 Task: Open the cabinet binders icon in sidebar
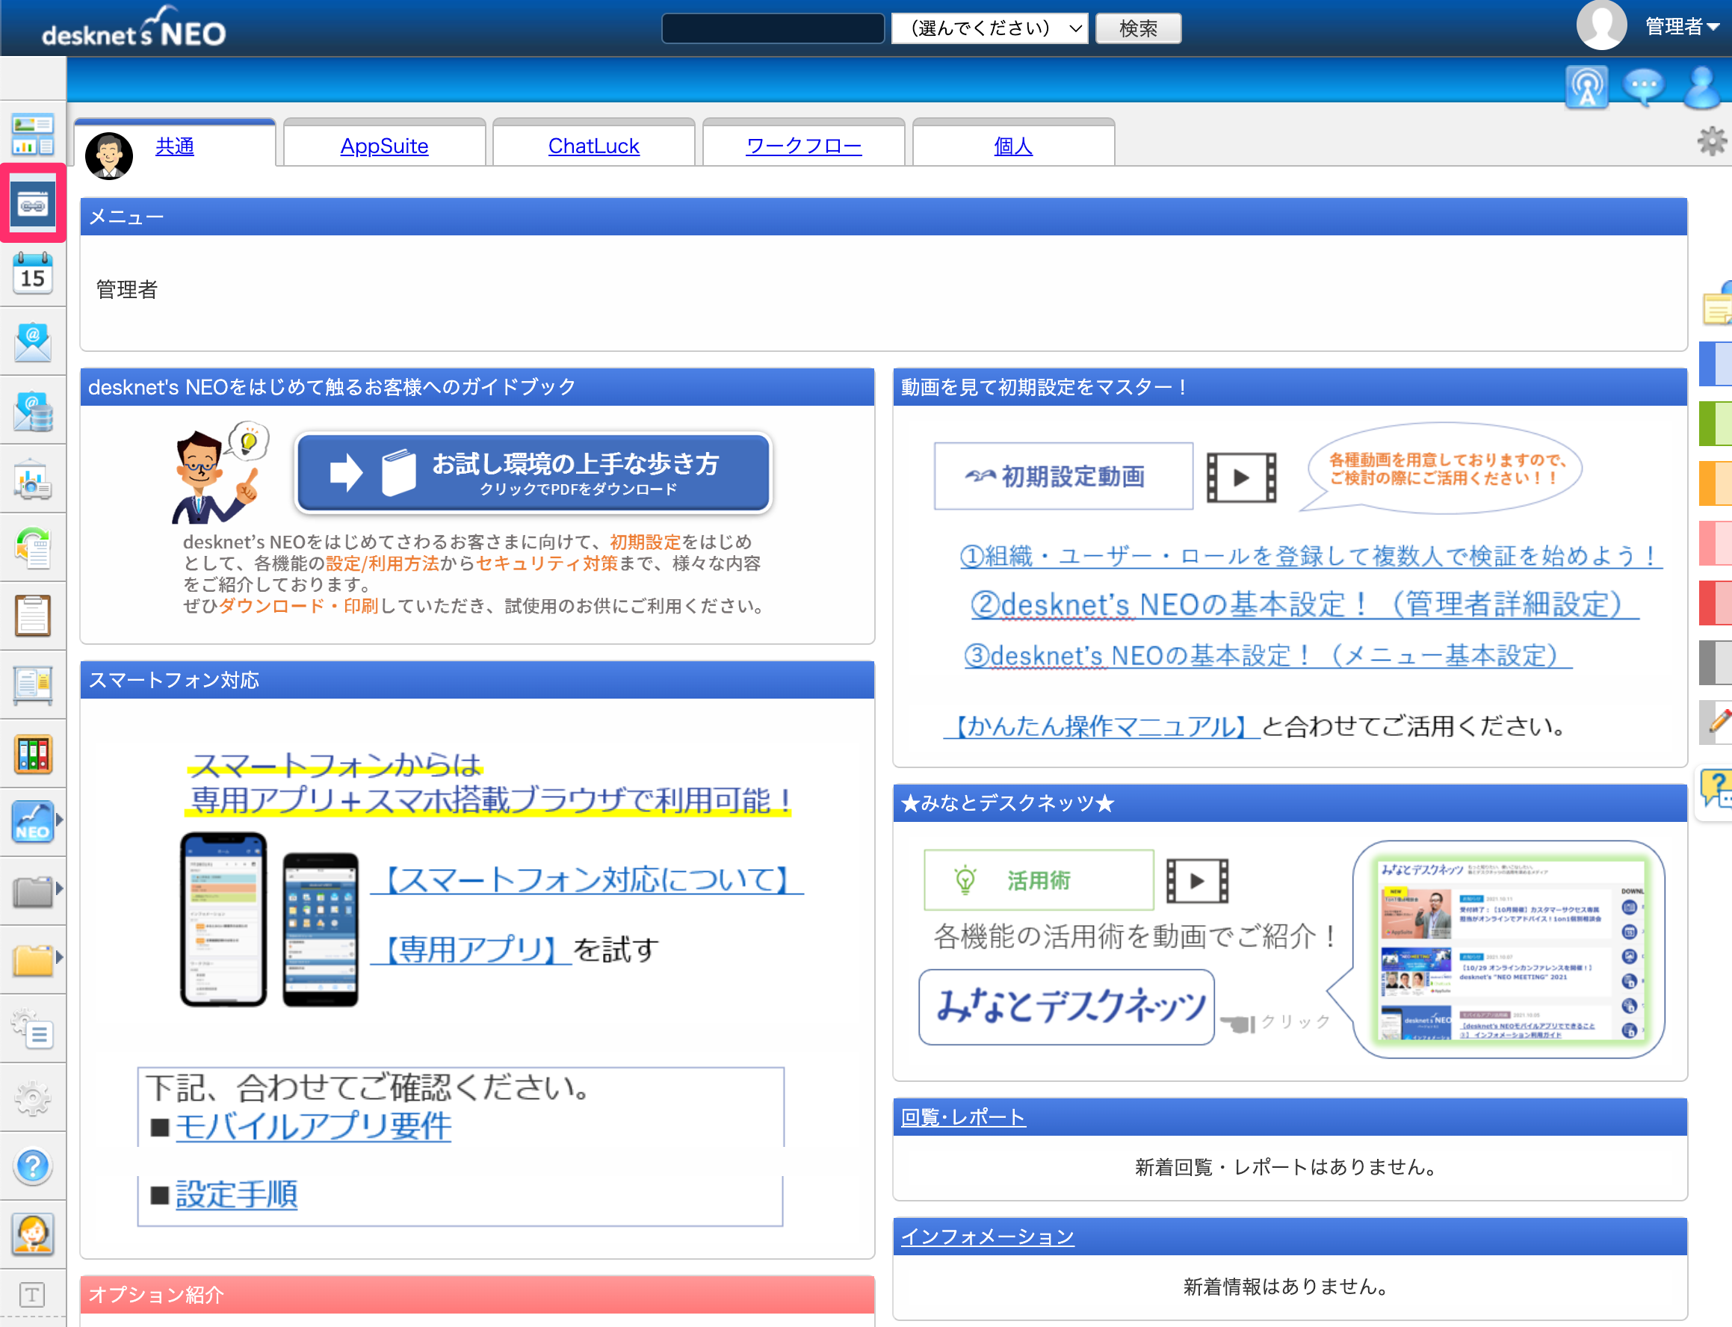pyautogui.click(x=32, y=754)
